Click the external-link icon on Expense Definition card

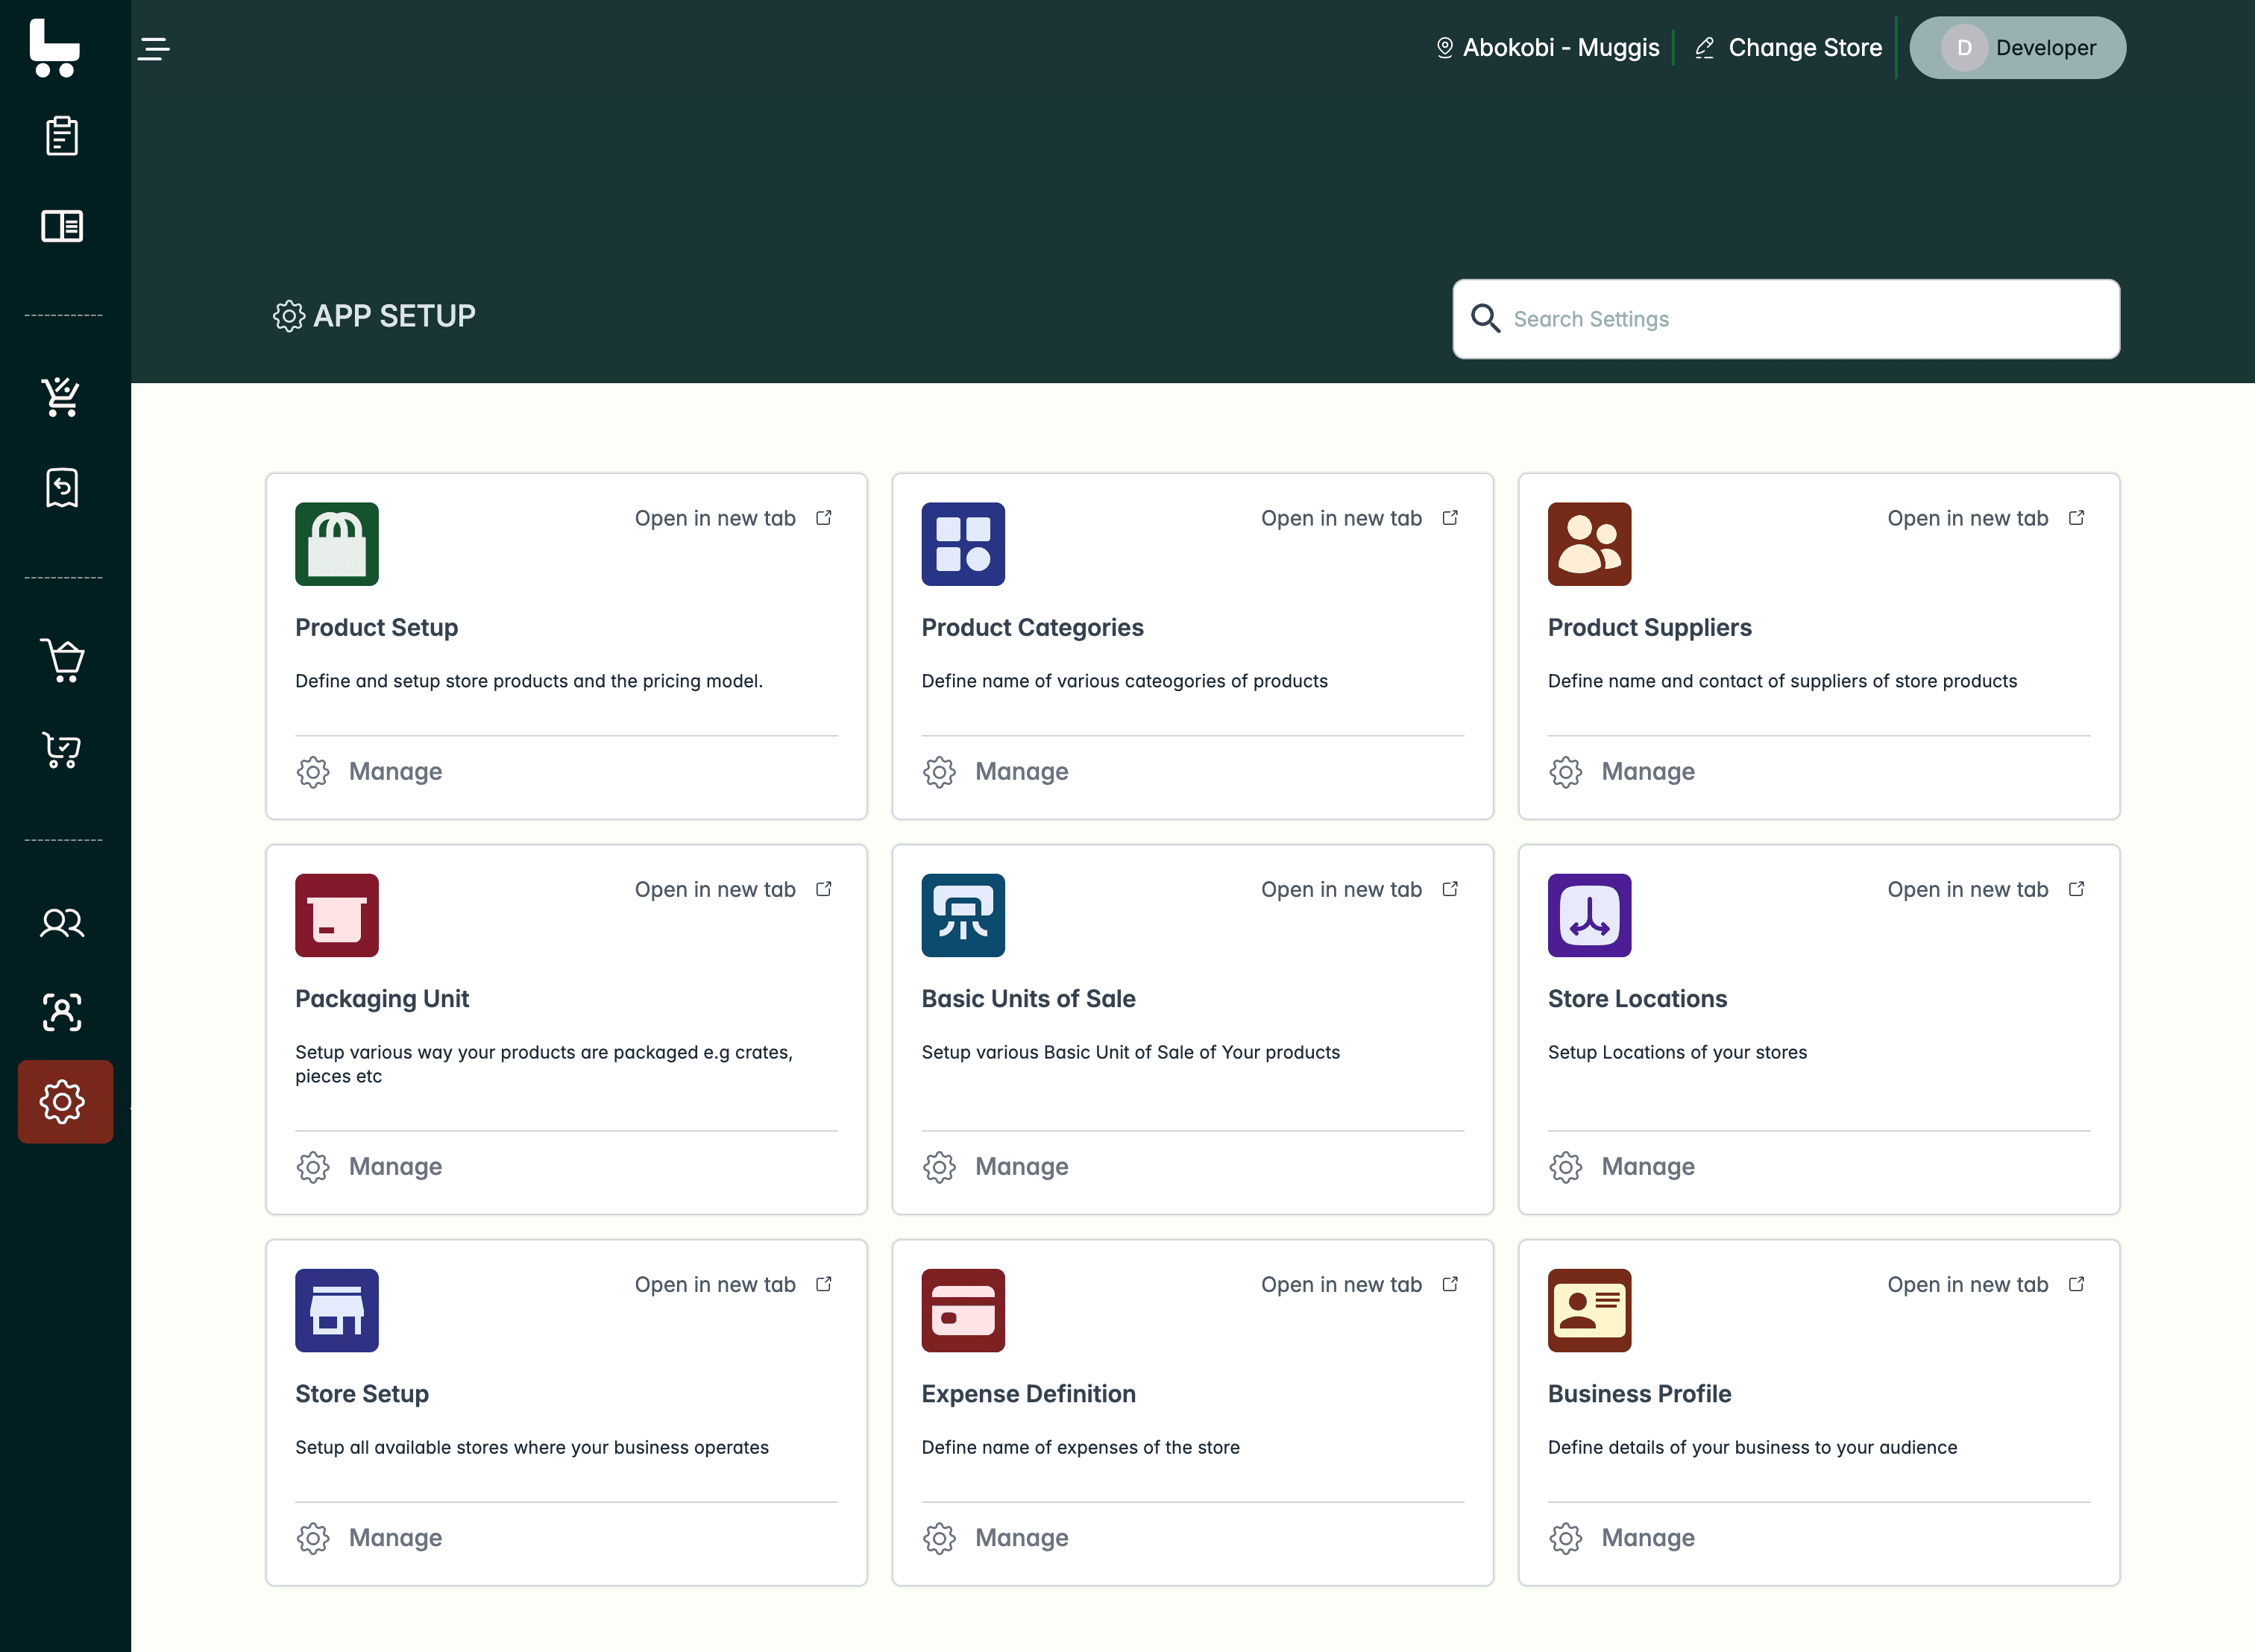pyautogui.click(x=1450, y=1283)
